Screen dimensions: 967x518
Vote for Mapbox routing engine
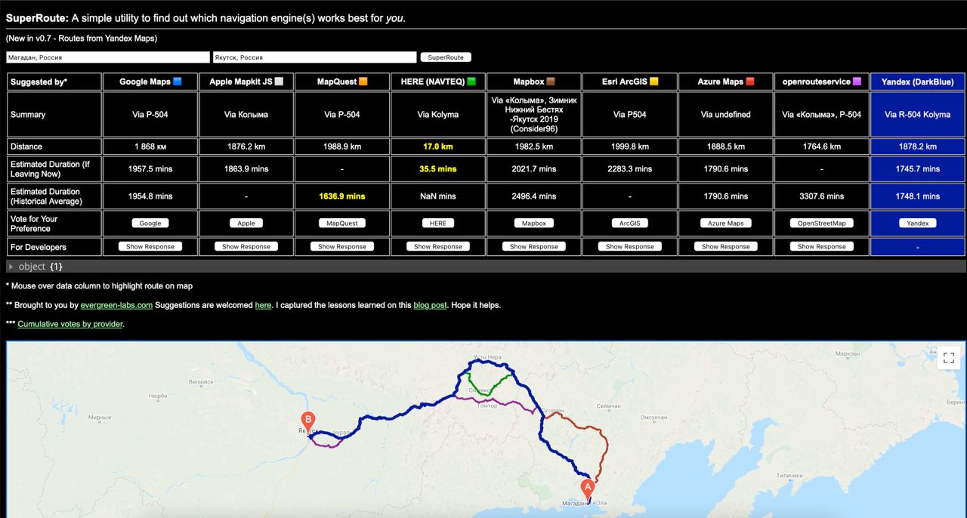(533, 224)
